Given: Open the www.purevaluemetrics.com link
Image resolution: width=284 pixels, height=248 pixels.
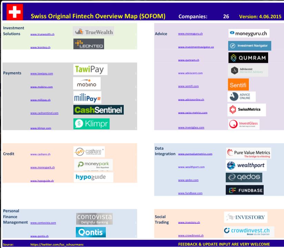Looking at the screenshot, I should point(195,154).
